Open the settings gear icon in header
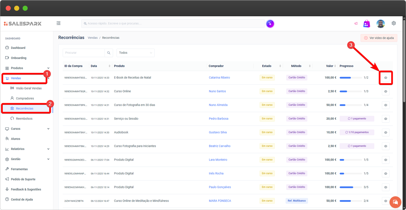This screenshot has width=406, height=210. tap(394, 23)
